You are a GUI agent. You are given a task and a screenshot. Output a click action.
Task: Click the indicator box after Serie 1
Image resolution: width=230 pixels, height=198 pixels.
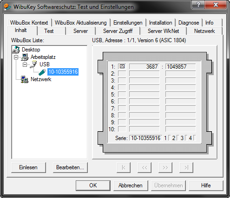[170, 138]
